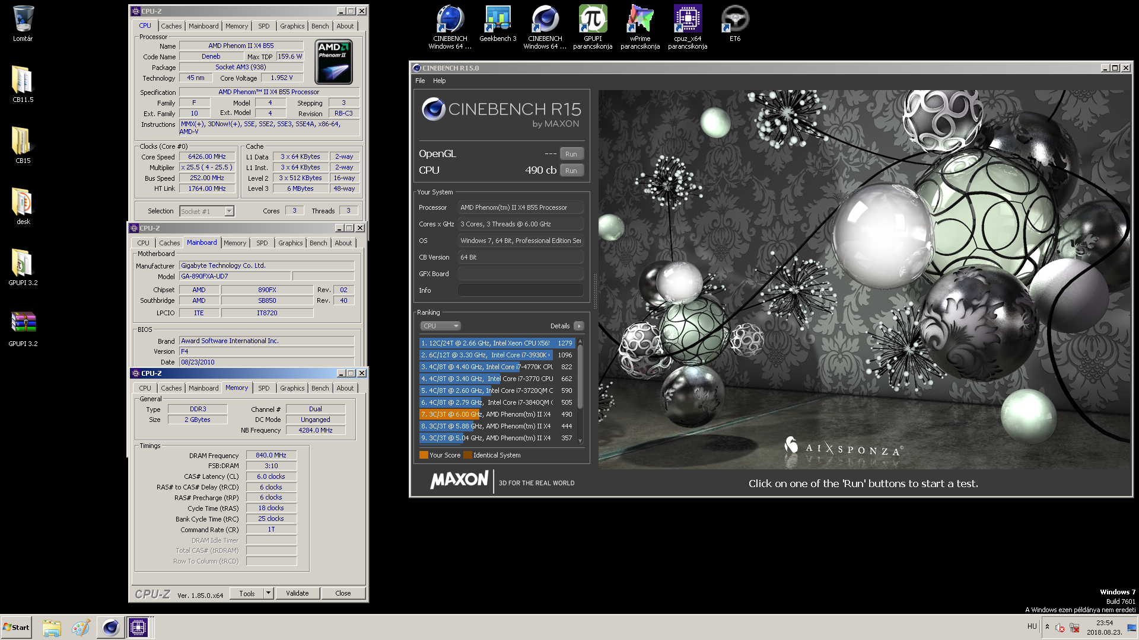Click the Close button in CPU-Z

coord(343,593)
